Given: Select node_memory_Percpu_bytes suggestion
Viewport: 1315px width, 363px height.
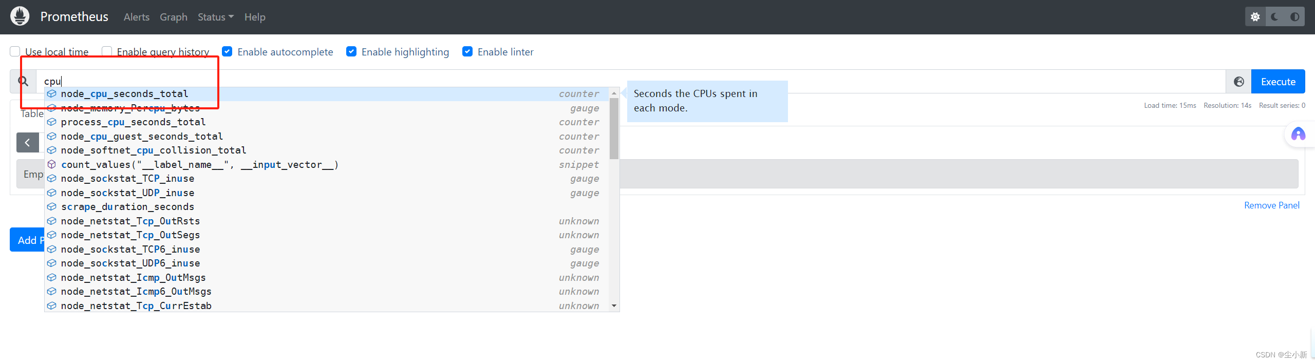Looking at the screenshot, I should tap(327, 108).
